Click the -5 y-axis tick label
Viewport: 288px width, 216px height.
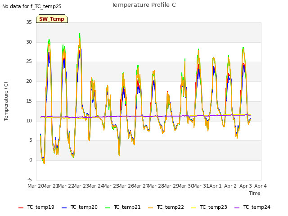point(30,180)
